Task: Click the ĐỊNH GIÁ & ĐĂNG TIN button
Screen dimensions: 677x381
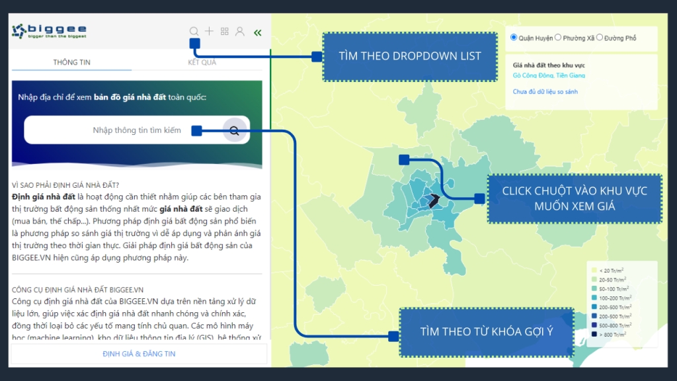Action: coord(139,354)
